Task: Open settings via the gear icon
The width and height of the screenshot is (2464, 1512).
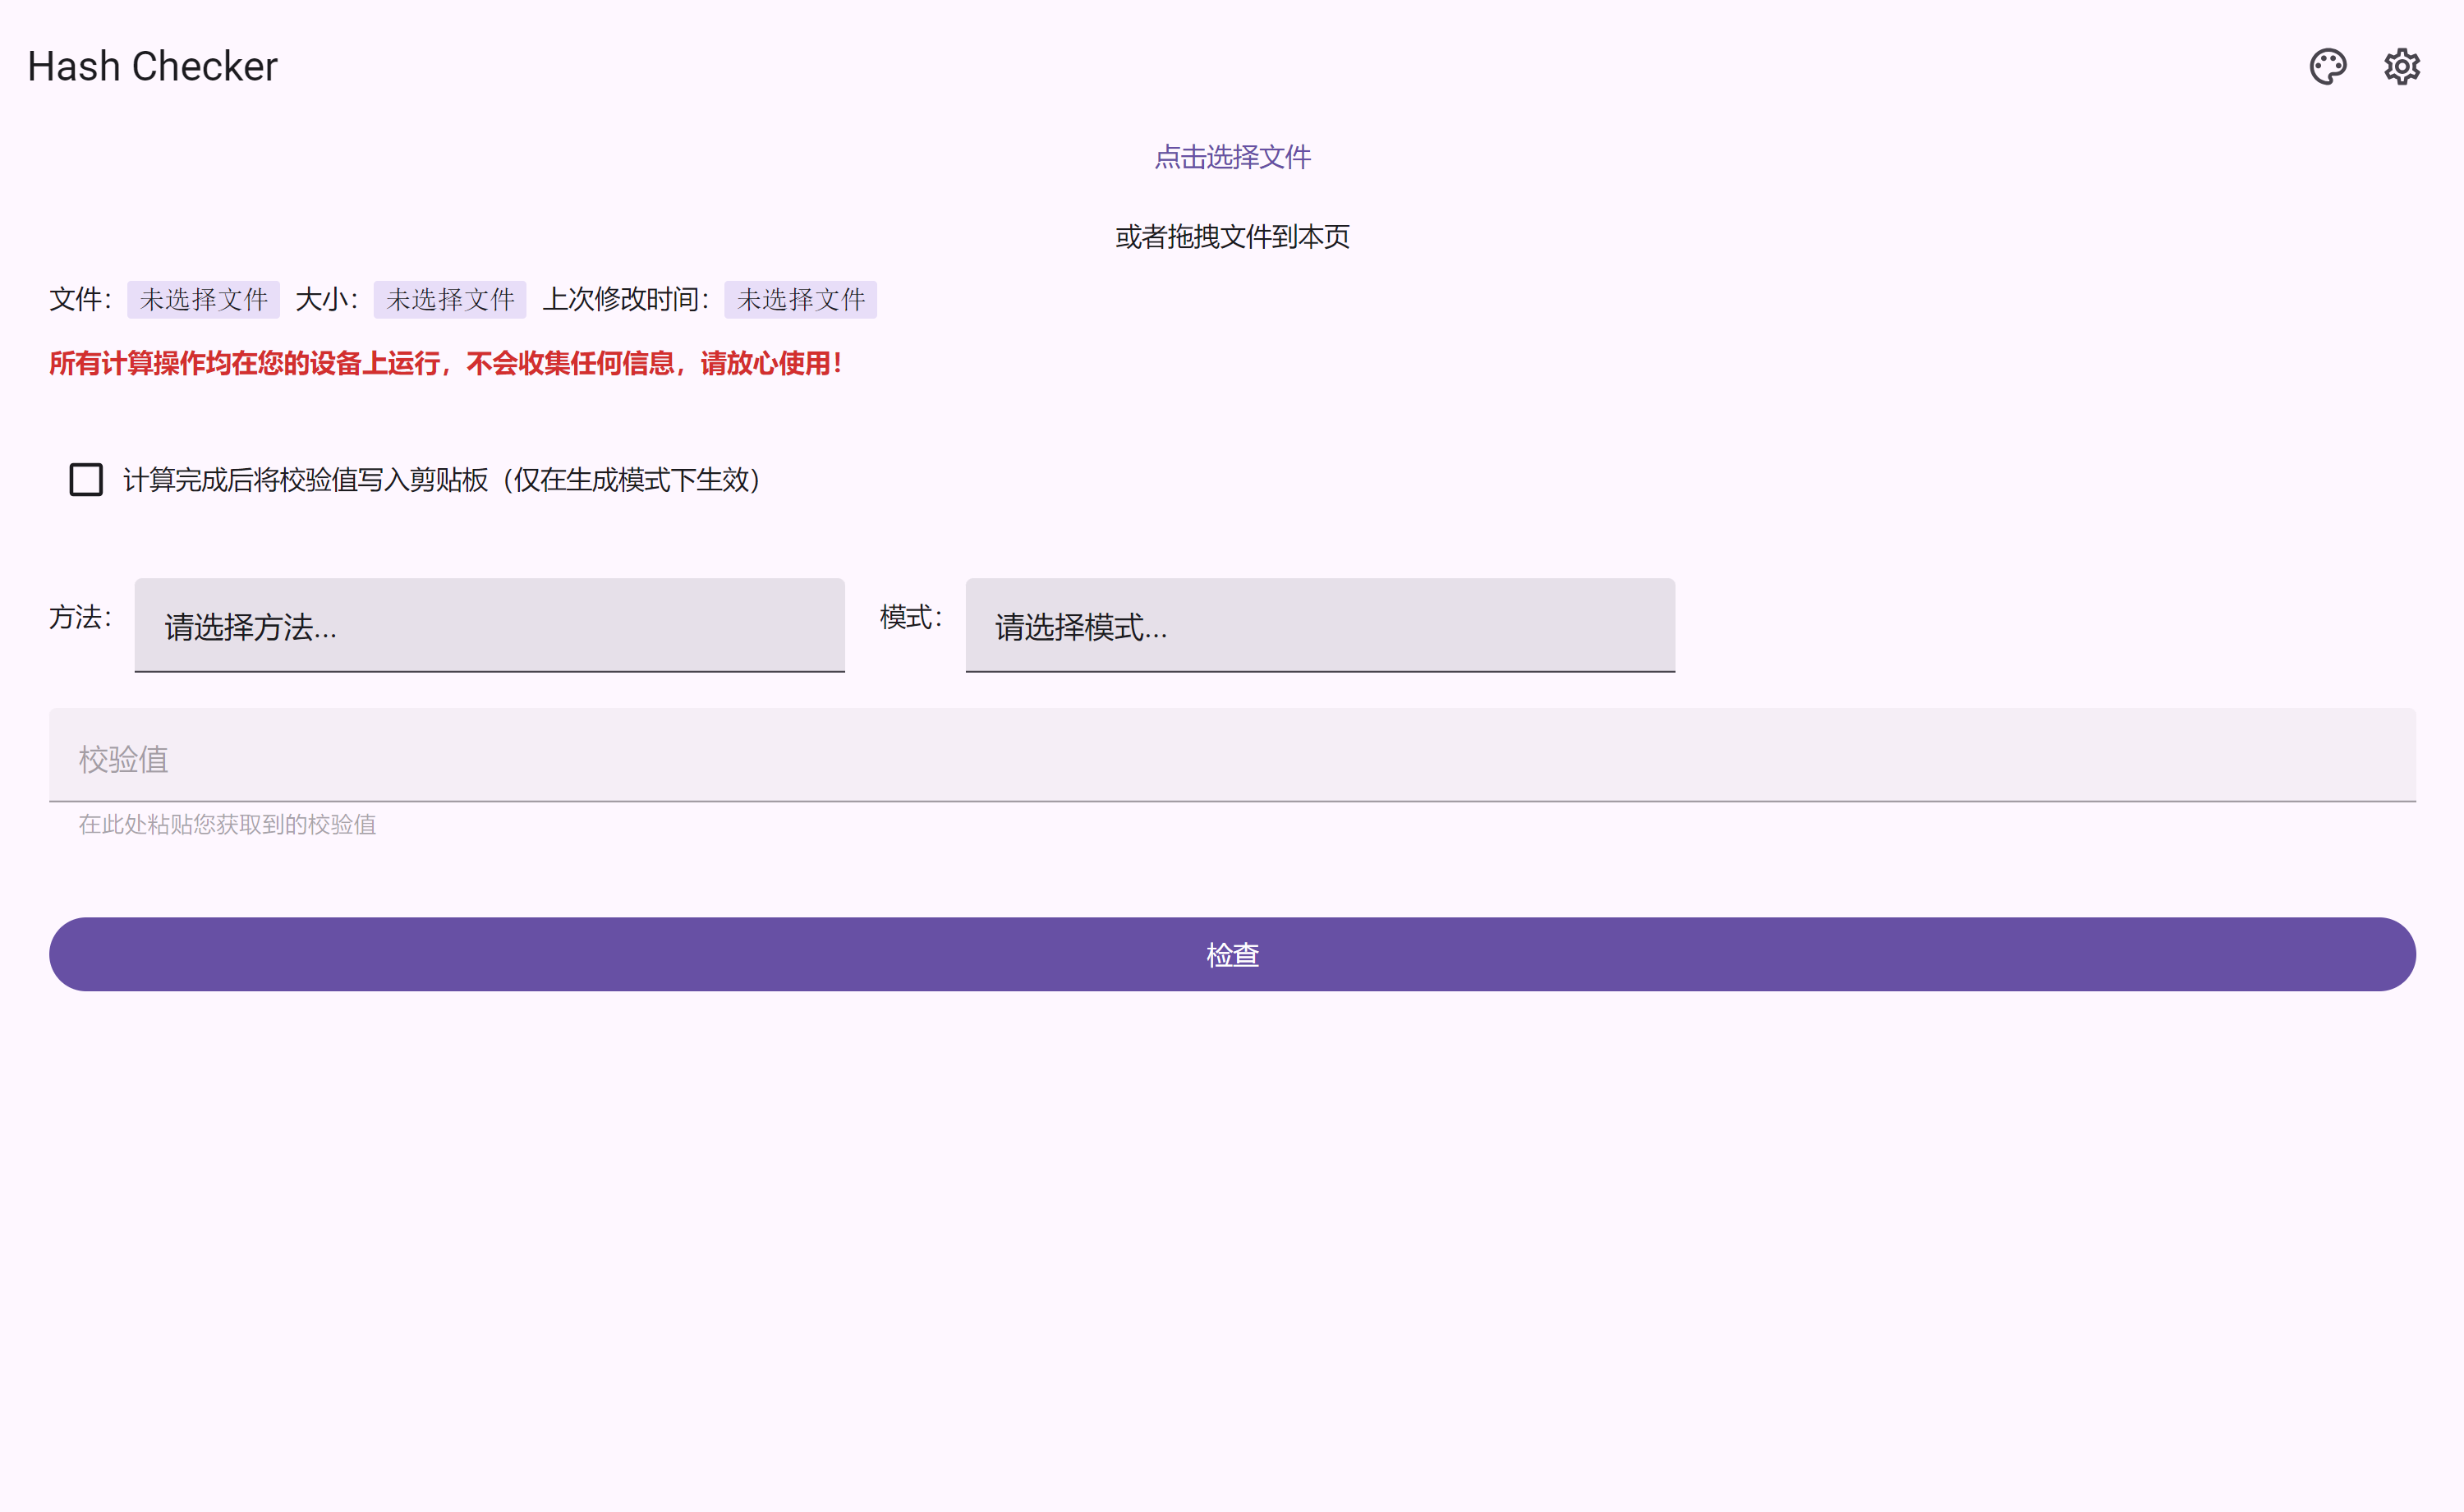Action: [2401, 67]
